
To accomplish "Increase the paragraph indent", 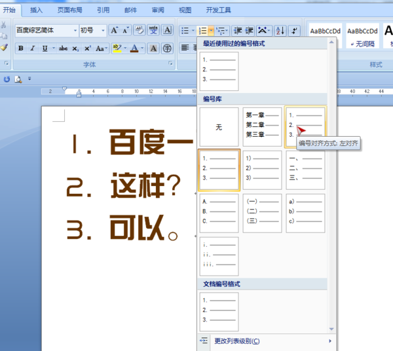I will (x=249, y=31).
